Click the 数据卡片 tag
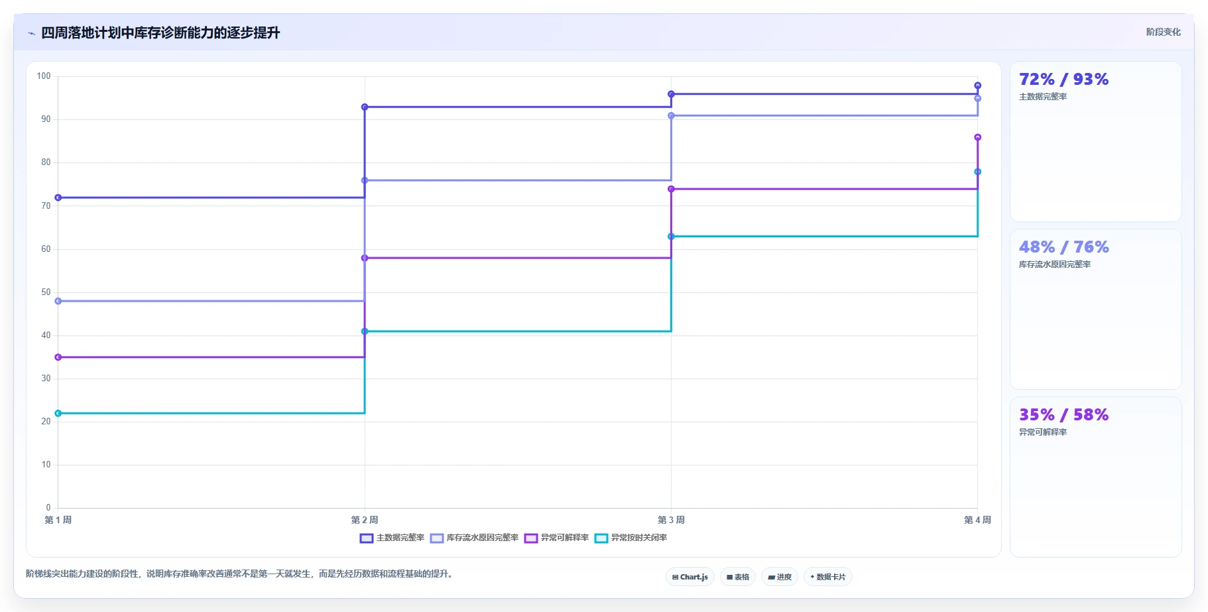The image size is (1208, 612). [x=827, y=577]
